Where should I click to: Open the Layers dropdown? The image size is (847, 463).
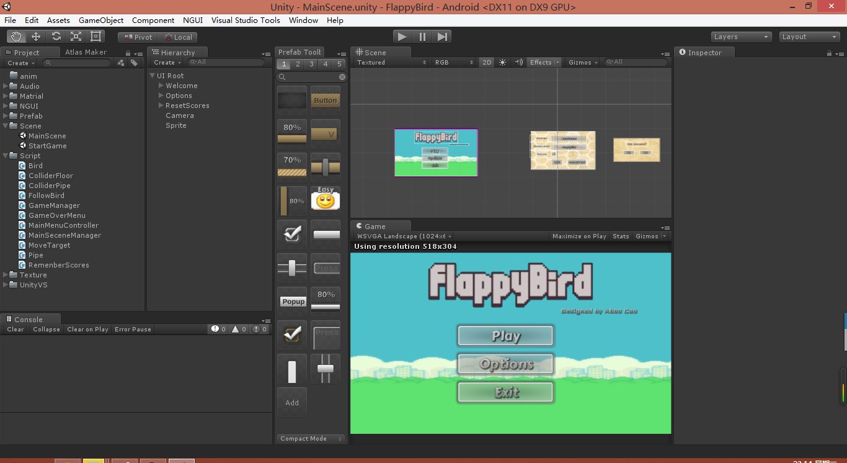point(741,37)
